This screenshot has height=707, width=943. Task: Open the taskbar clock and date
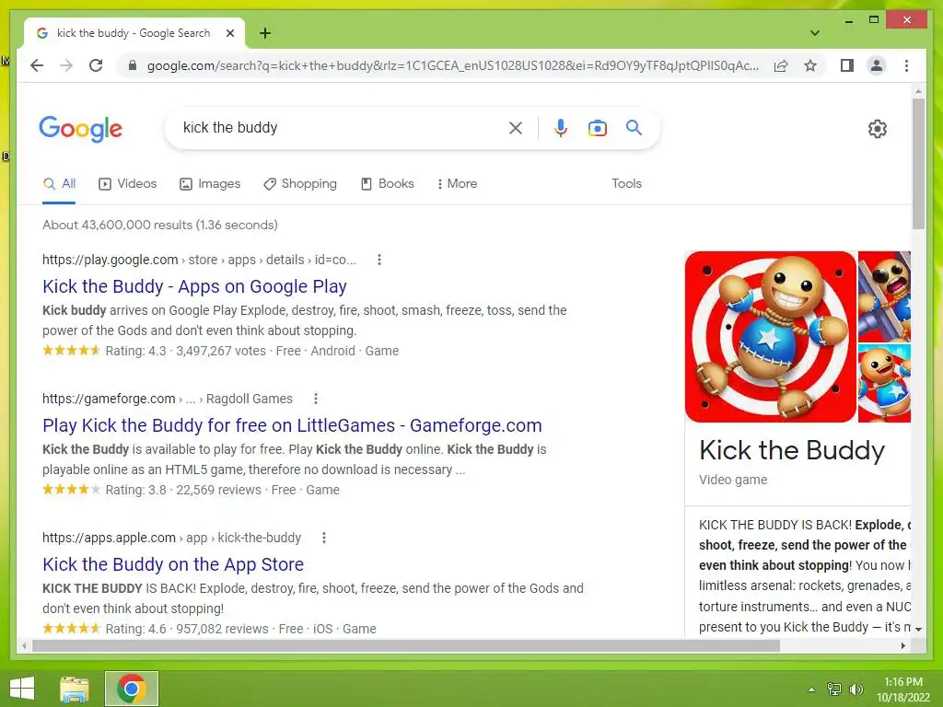[902, 690]
